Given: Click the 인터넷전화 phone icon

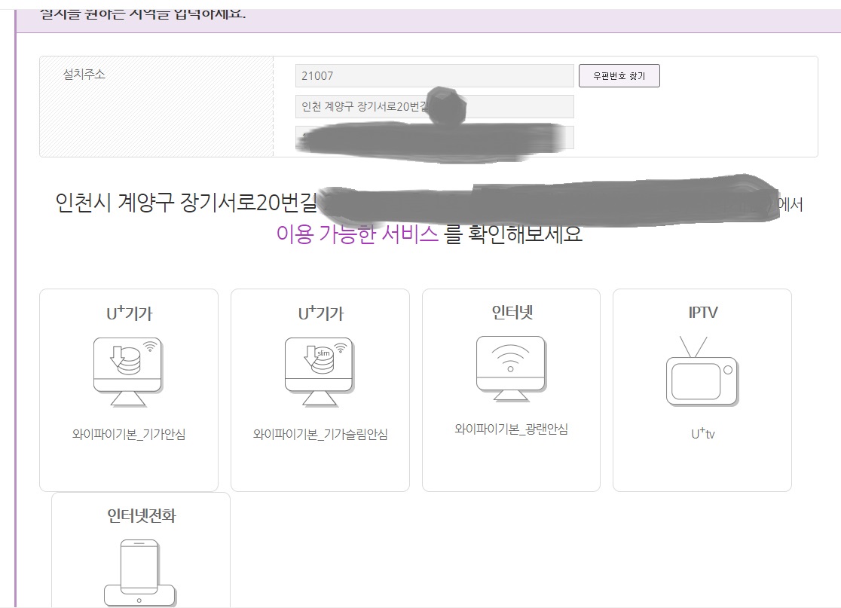Looking at the screenshot, I should pyautogui.click(x=140, y=573).
